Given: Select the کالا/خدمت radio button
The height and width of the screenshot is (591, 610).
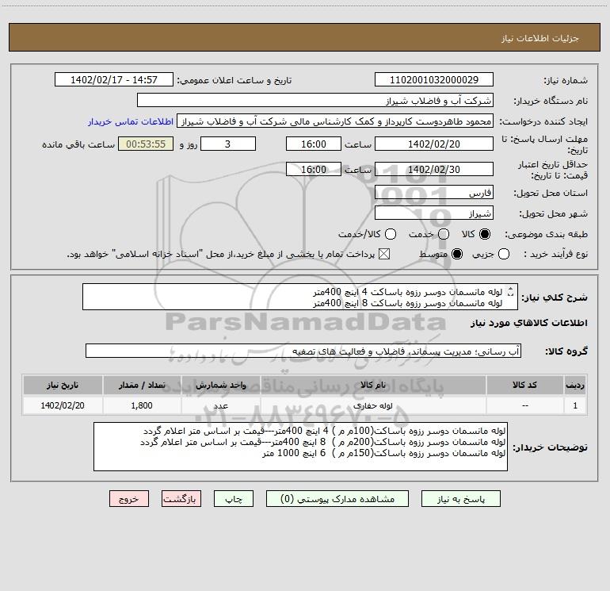Looking at the screenshot, I should click(x=391, y=234).
